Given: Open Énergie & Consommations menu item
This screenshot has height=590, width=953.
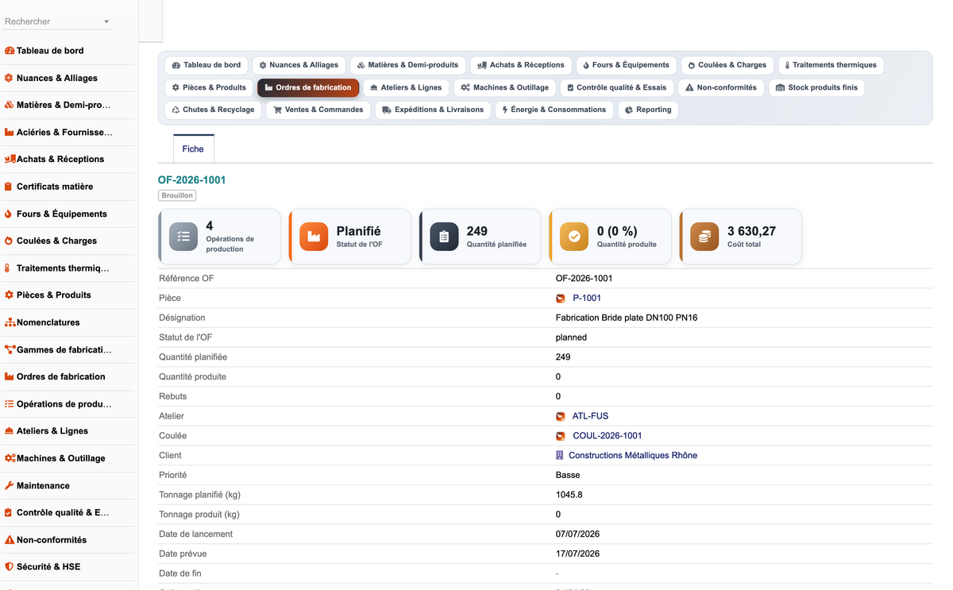Looking at the screenshot, I should pos(554,110).
